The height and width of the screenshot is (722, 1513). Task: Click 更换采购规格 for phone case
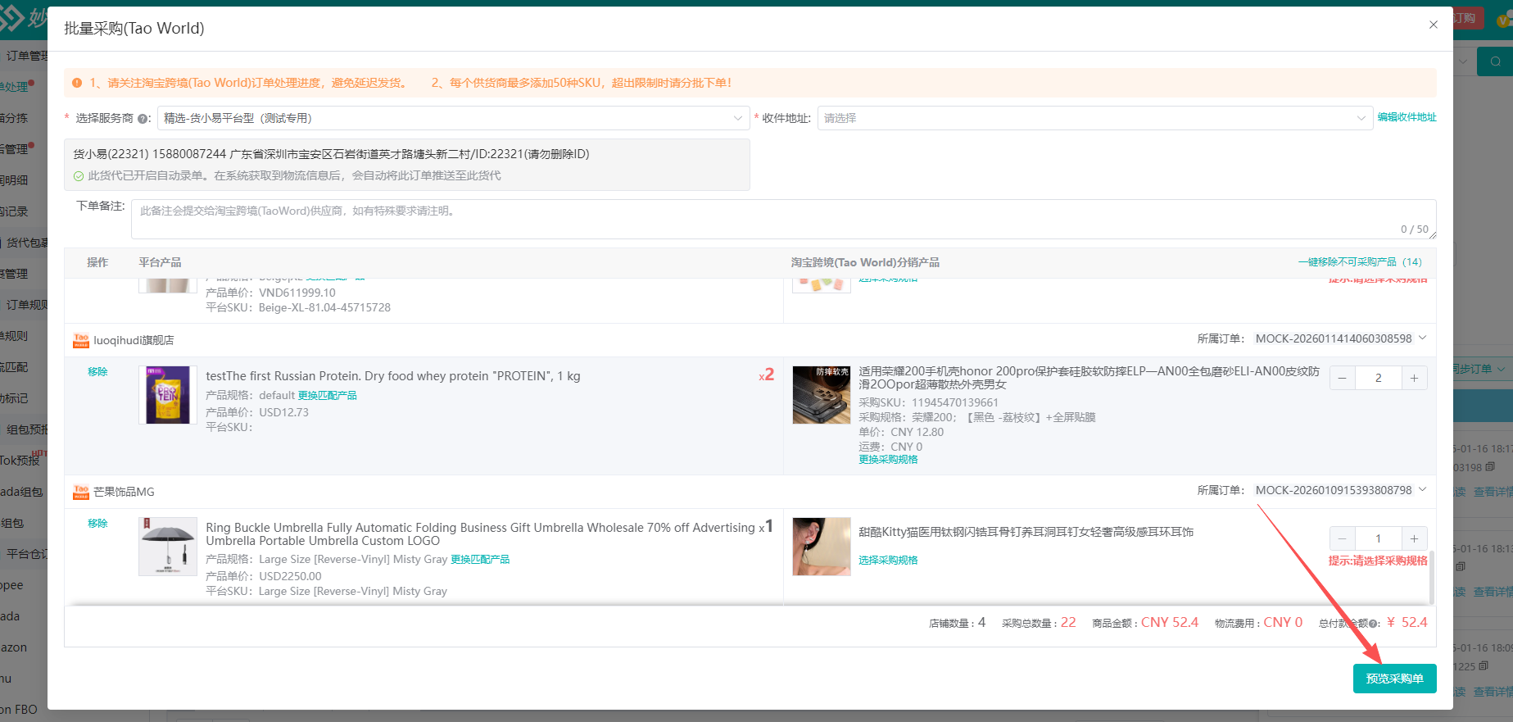888,460
